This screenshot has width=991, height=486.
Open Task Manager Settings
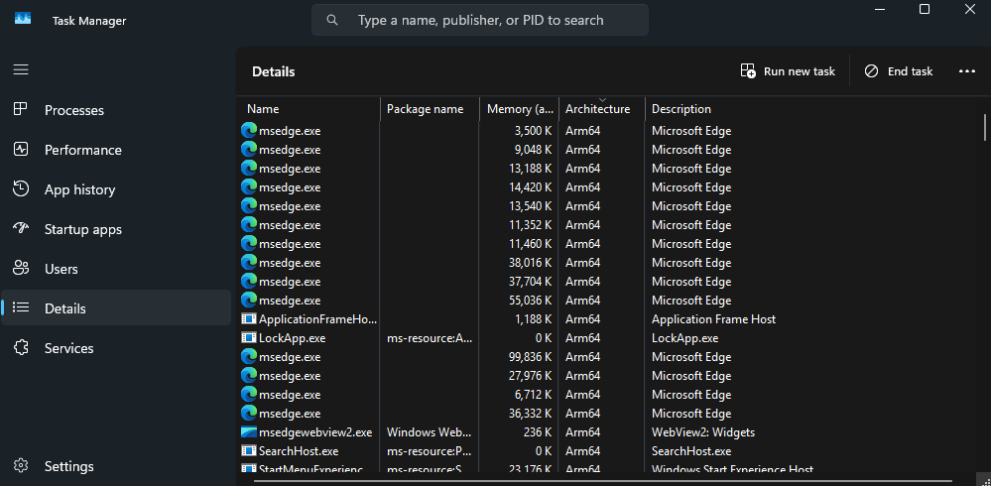(116, 466)
